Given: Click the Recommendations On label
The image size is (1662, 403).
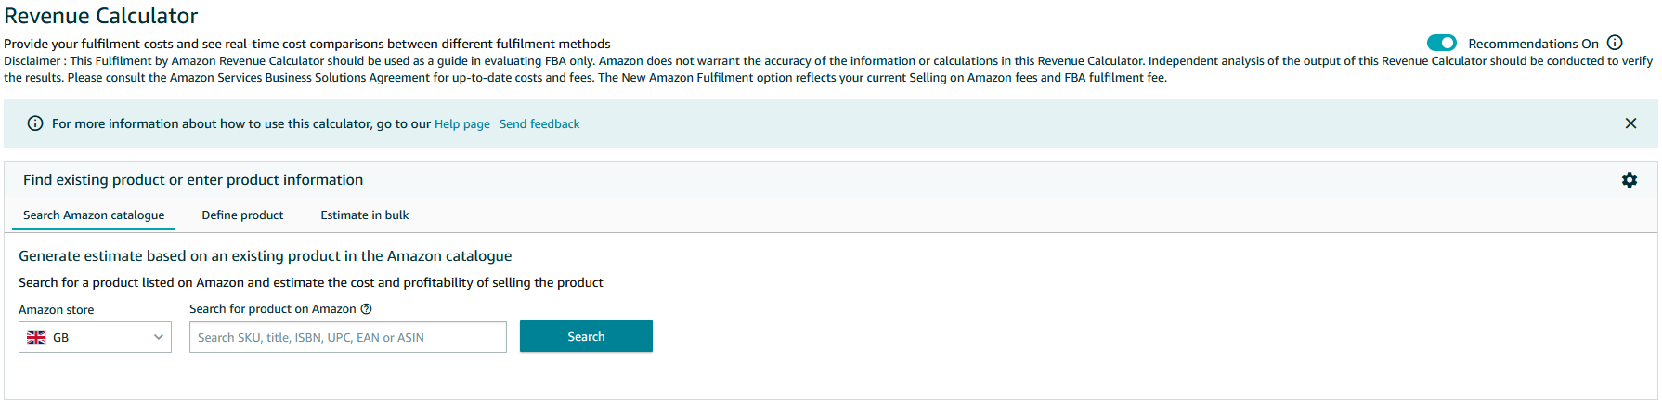Looking at the screenshot, I should [1533, 44].
